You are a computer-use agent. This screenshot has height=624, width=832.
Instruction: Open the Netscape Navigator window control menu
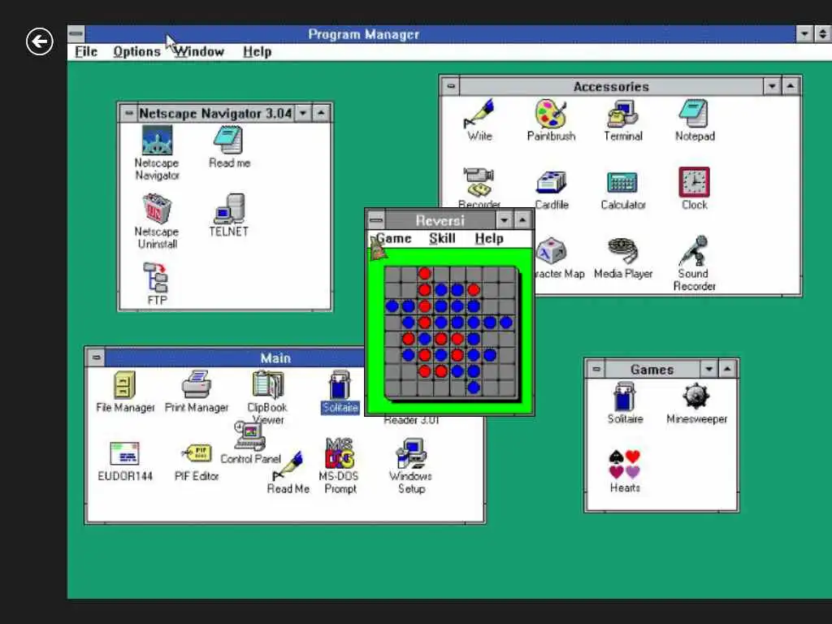128,112
